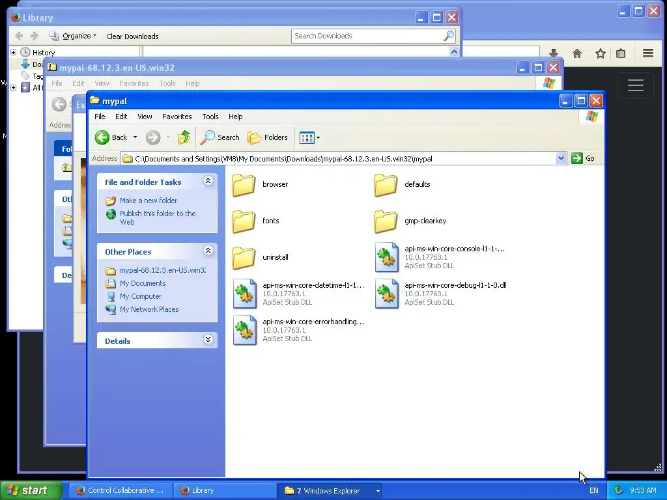Click the magnifier icon in Search Downloads
Viewport: 667px width, 500px height.
tap(448, 36)
